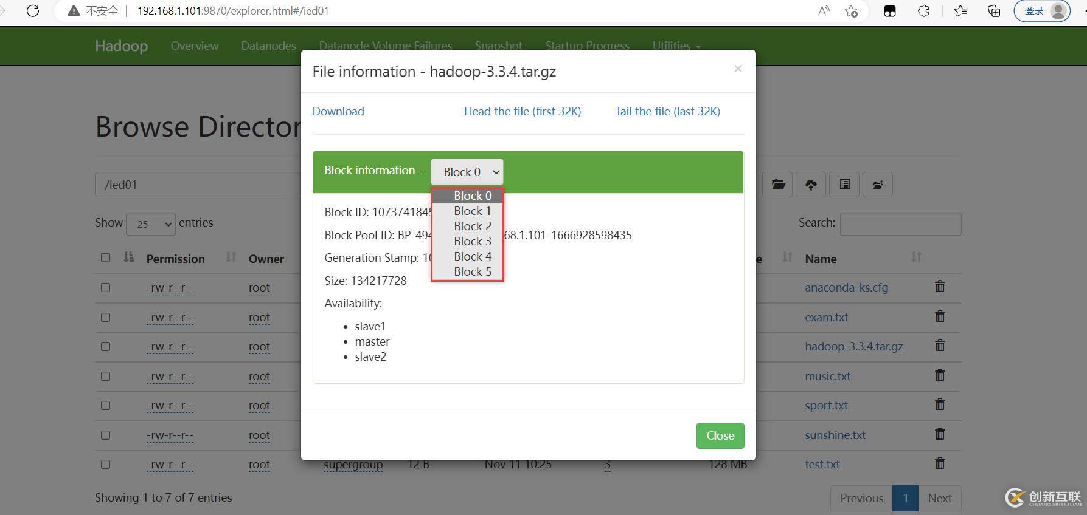The height and width of the screenshot is (515, 1087).
Task: Check the box for anaconda-ks.cfg row
Action: tap(105, 287)
